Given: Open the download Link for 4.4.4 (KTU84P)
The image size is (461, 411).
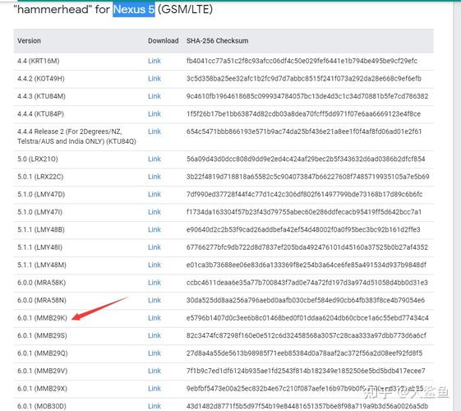Looking at the screenshot, I should point(154,113).
